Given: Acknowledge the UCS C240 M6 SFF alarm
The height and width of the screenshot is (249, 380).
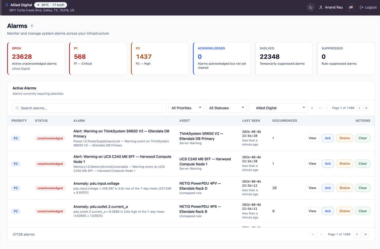Looking at the screenshot, I should tap(328, 164).
